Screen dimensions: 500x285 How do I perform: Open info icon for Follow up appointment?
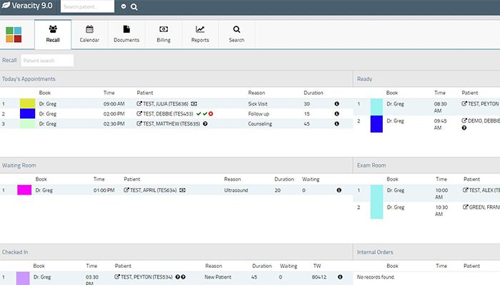point(336,113)
